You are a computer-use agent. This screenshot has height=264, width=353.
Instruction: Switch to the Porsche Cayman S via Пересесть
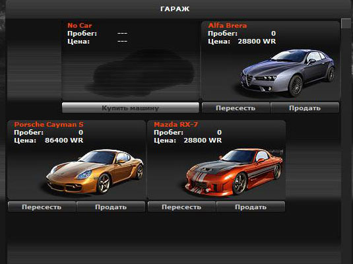(x=42, y=207)
